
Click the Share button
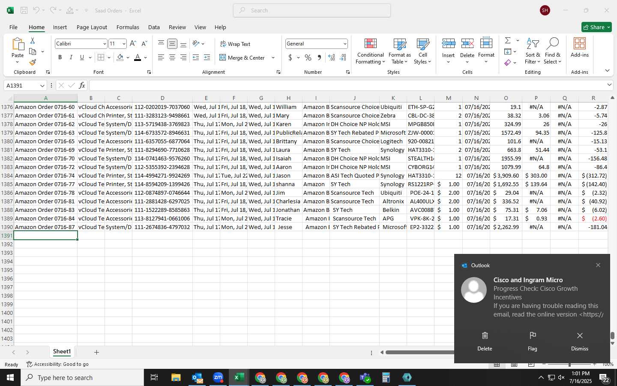[596, 27]
